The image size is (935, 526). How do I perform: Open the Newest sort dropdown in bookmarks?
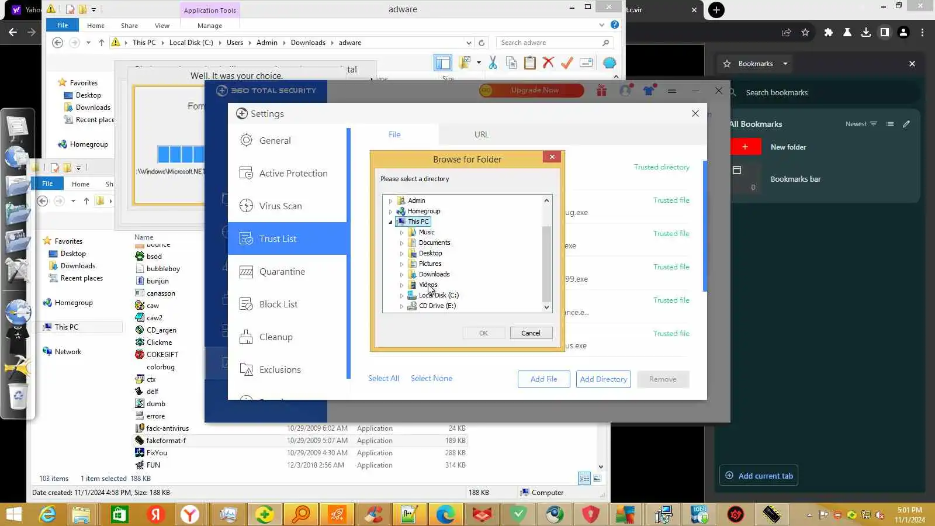tap(861, 124)
